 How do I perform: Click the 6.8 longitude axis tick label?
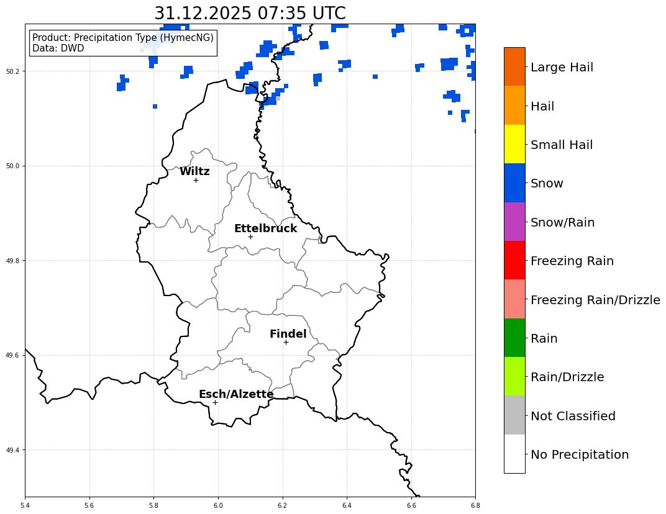point(475,505)
